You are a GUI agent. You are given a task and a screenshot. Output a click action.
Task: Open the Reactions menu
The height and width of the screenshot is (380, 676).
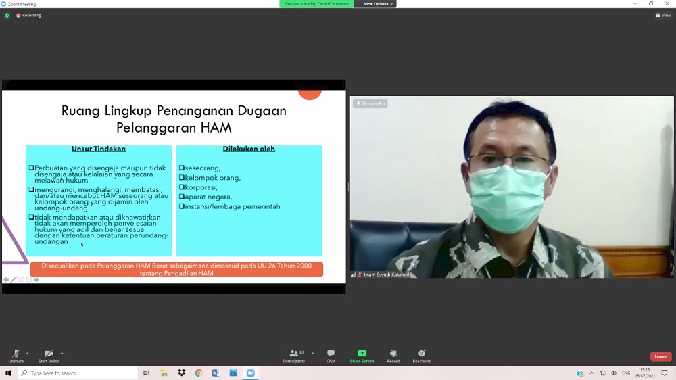tap(421, 356)
